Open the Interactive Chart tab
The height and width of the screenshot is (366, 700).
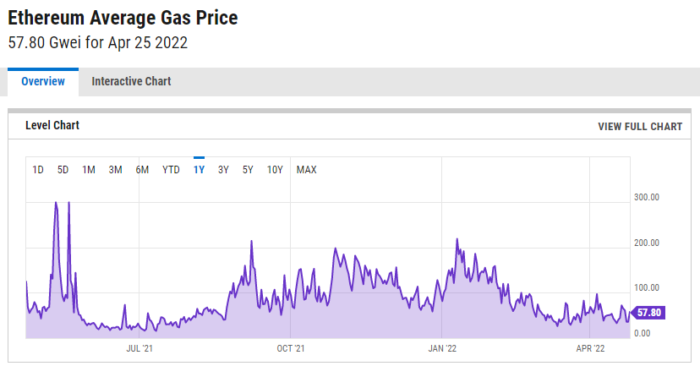coord(131,82)
